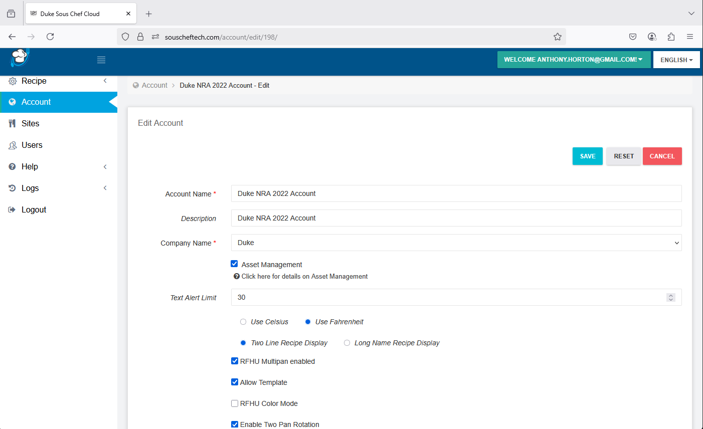The height and width of the screenshot is (429, 703).
Task: Expand the Logs menu chevron
Action: 105,188
